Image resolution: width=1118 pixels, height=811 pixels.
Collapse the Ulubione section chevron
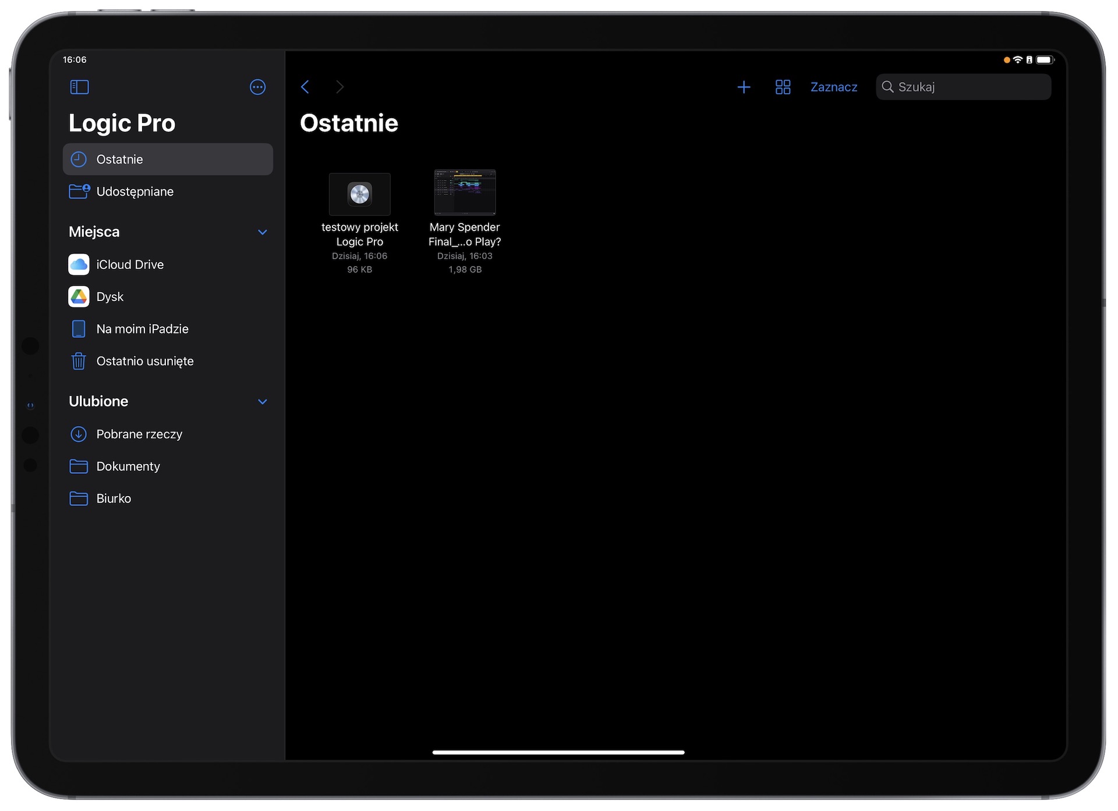click(263, 402)
